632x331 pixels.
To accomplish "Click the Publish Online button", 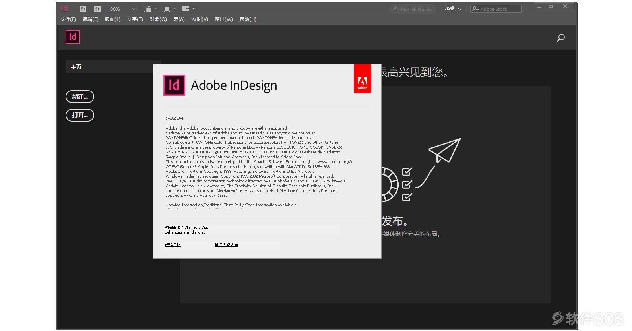I will 413,9.
